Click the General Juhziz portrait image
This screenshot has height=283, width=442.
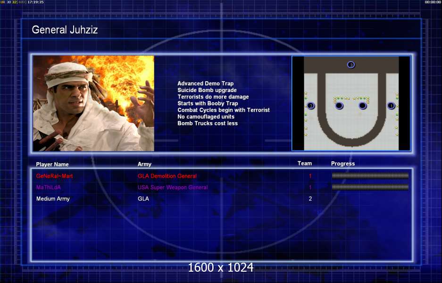tap(93, 103)
